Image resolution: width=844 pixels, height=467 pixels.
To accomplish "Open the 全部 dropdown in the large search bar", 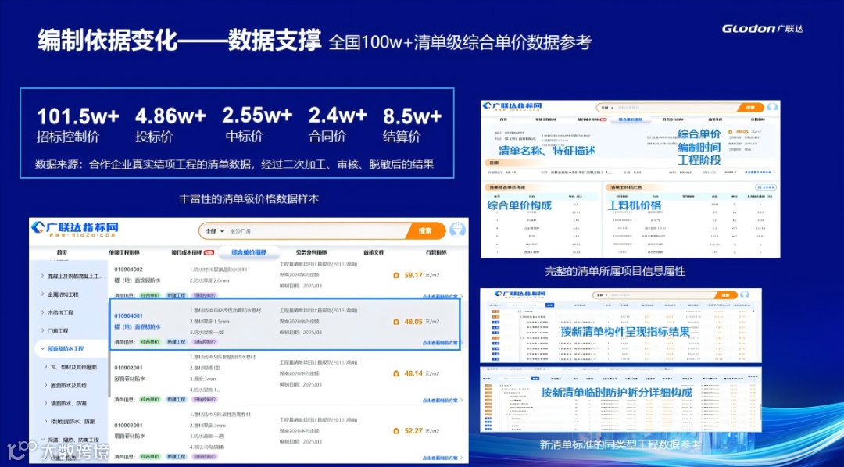I will tap(214, 231).
